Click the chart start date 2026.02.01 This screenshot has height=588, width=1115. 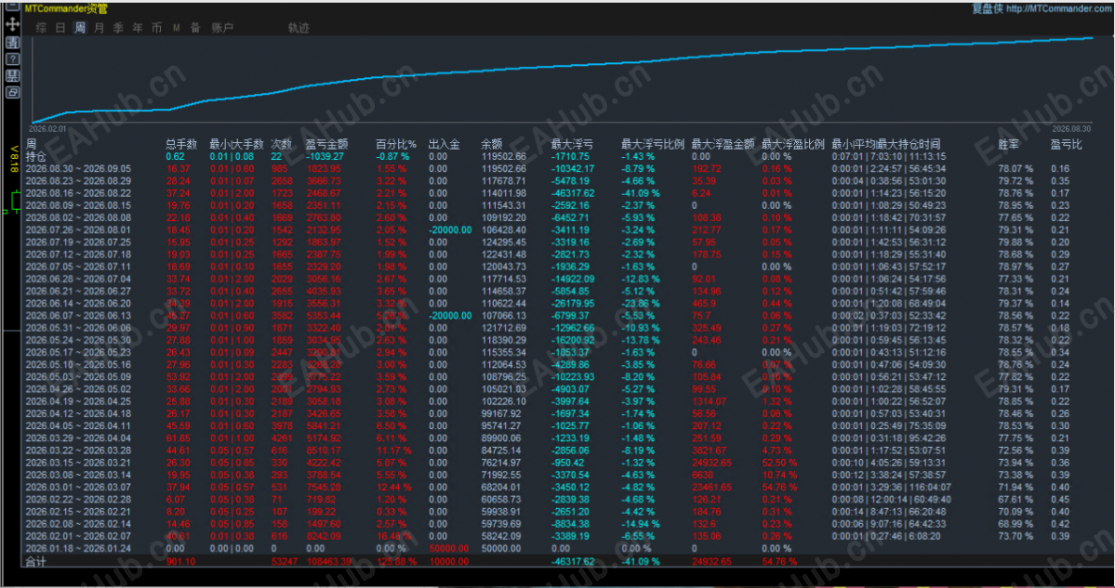coord(47,128)
